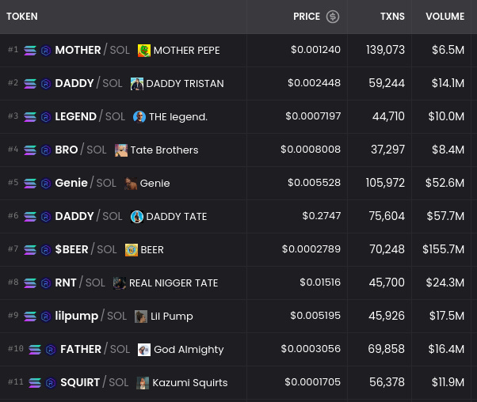Click the Solana icon in DADDY TATE row
Image resolution: width=477 pixels, height=402 pixels.
[30, 217]
